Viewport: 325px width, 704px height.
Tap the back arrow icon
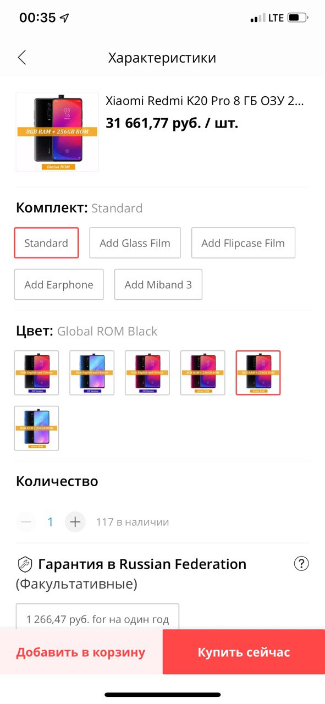pyautogui.click(x=22, y=58)
